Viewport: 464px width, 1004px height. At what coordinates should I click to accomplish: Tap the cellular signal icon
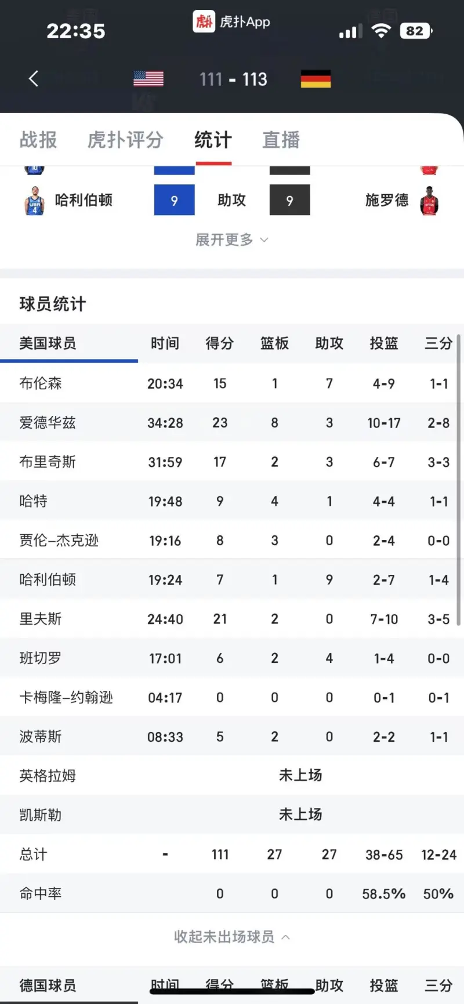tap(350, 32)
